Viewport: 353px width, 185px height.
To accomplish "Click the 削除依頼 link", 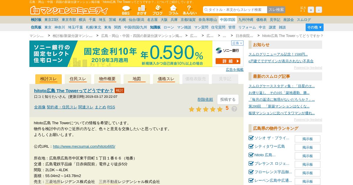I will pyautogui.click(x=205, y=99).
